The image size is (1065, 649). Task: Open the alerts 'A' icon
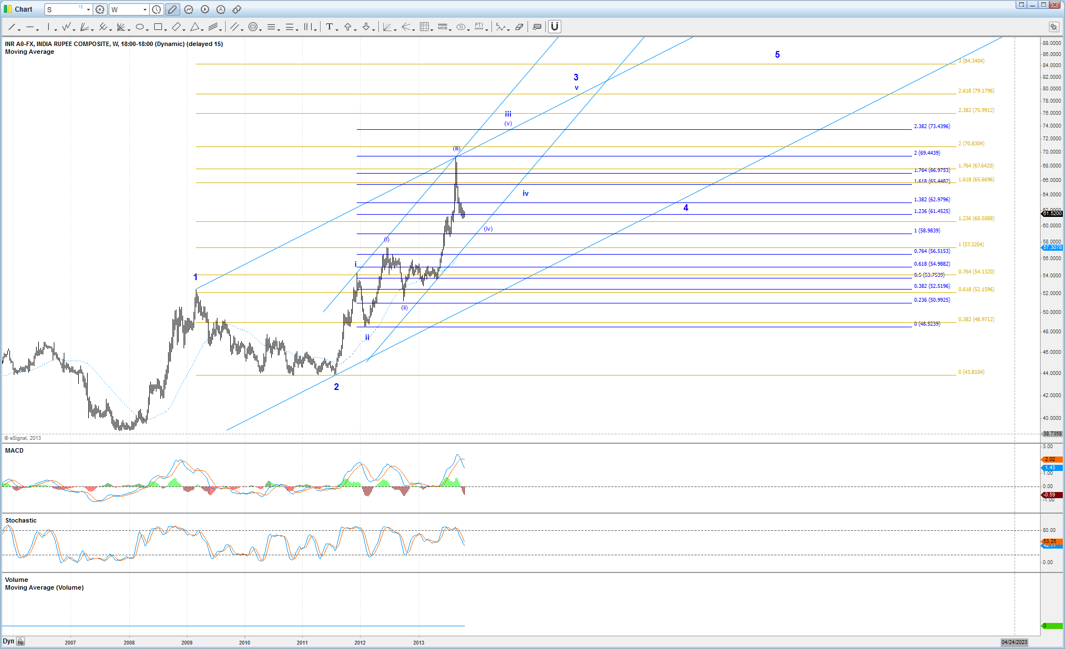(221, 9)
